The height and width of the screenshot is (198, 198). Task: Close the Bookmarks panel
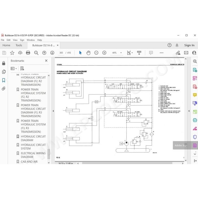[x=46, y=61]
